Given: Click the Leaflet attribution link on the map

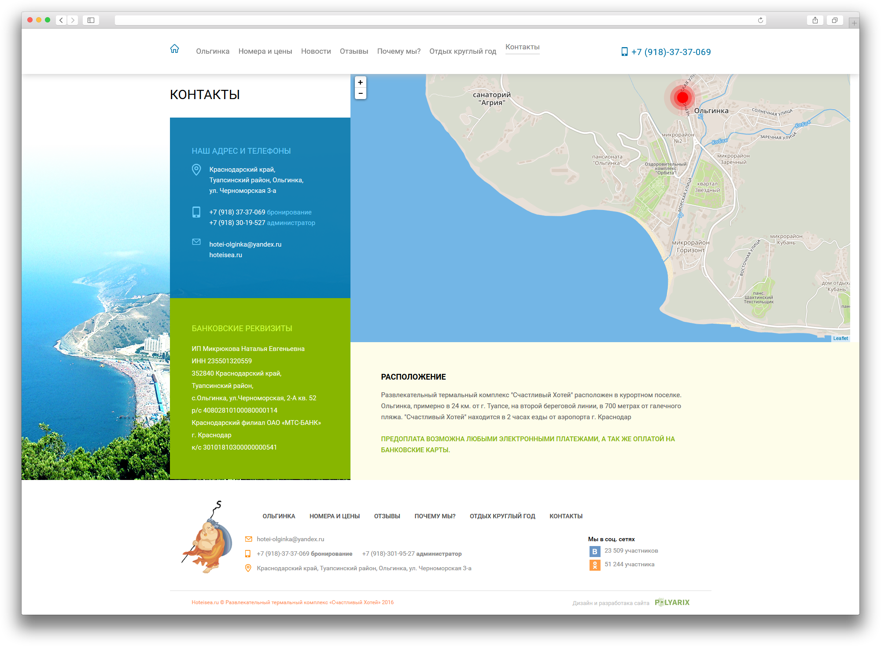Looking at the screenshot, I should tap(840, 338).
